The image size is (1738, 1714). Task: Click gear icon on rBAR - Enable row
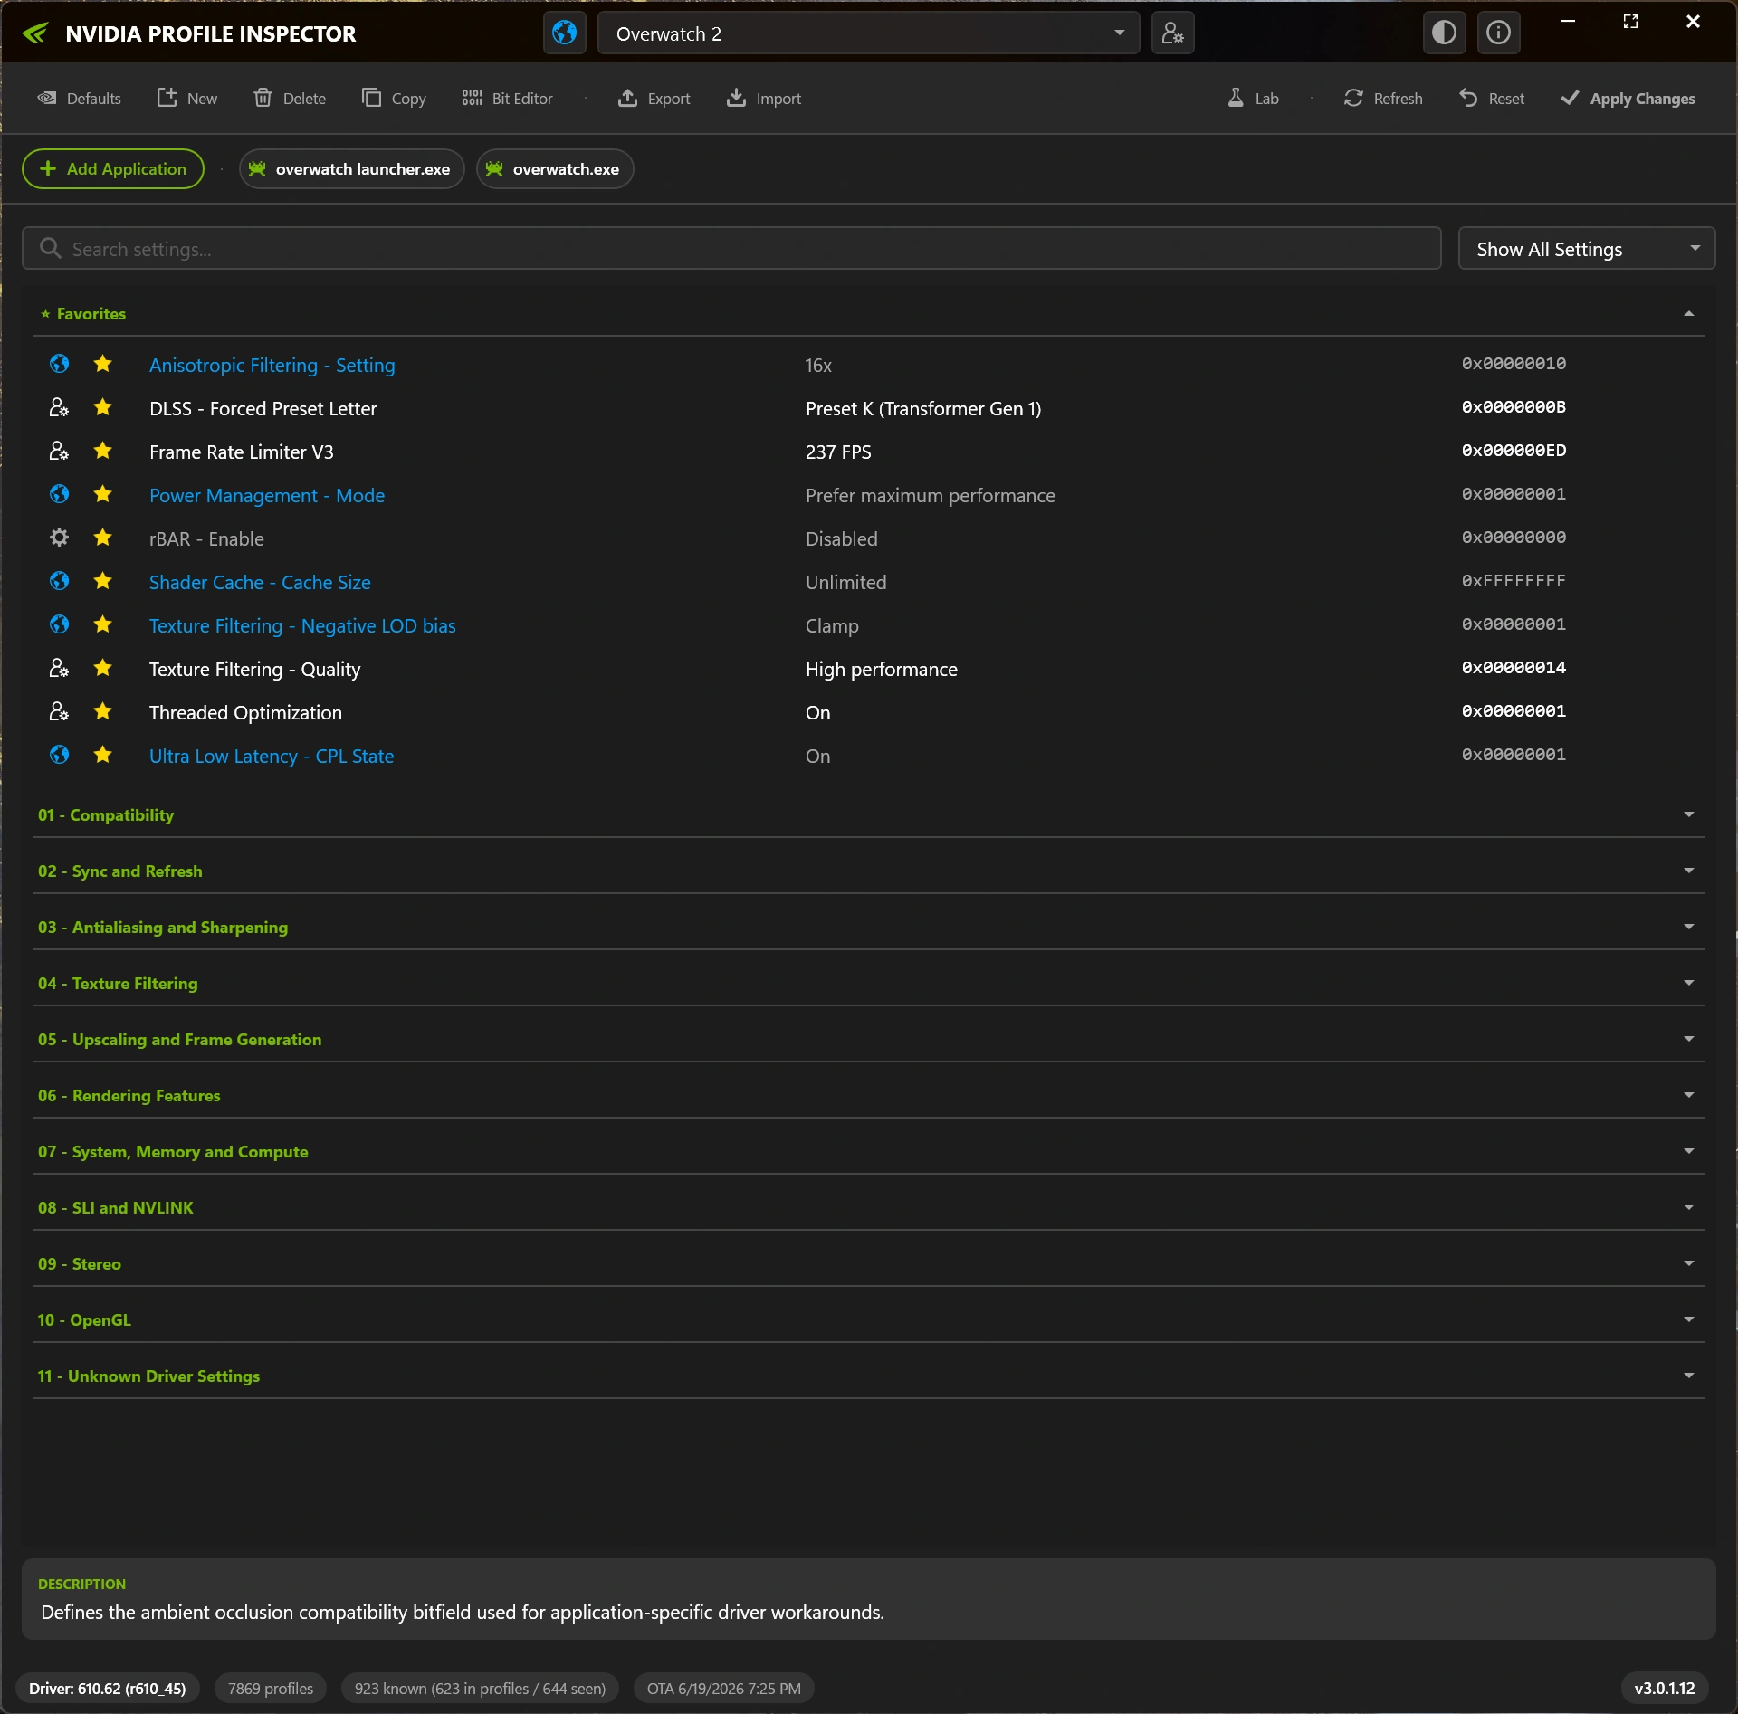[x=59, y=538]
